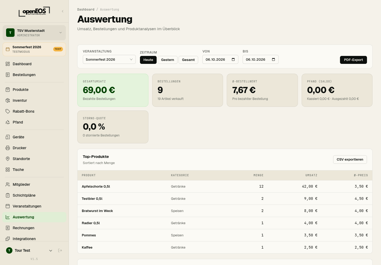Click the Standorte map pin icon
381x265 pixels.
tap(8, 159)
